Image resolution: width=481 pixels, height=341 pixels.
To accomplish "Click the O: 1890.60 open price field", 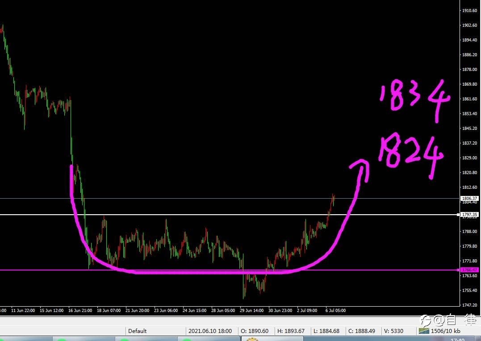I will click(255, 331).
